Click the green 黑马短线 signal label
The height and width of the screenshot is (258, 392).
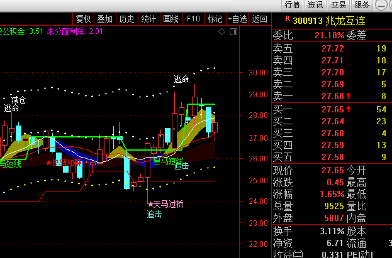[x=168, y=161]
